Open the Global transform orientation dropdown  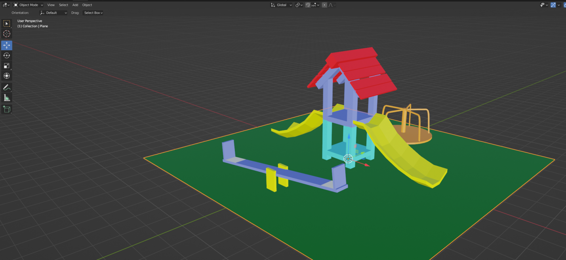281,5
